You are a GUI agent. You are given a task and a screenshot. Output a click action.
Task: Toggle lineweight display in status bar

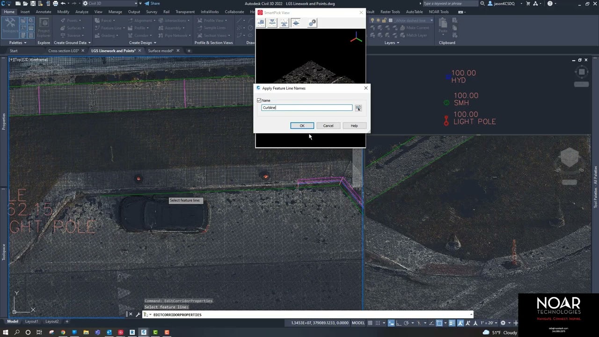point(452,323)
